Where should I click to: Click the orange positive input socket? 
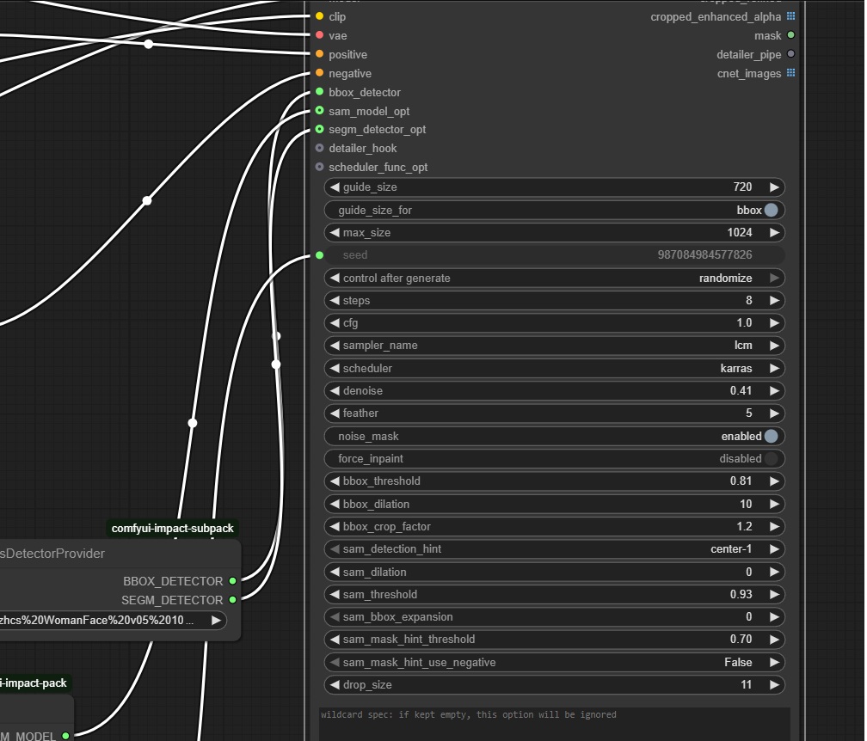point(320,54)
